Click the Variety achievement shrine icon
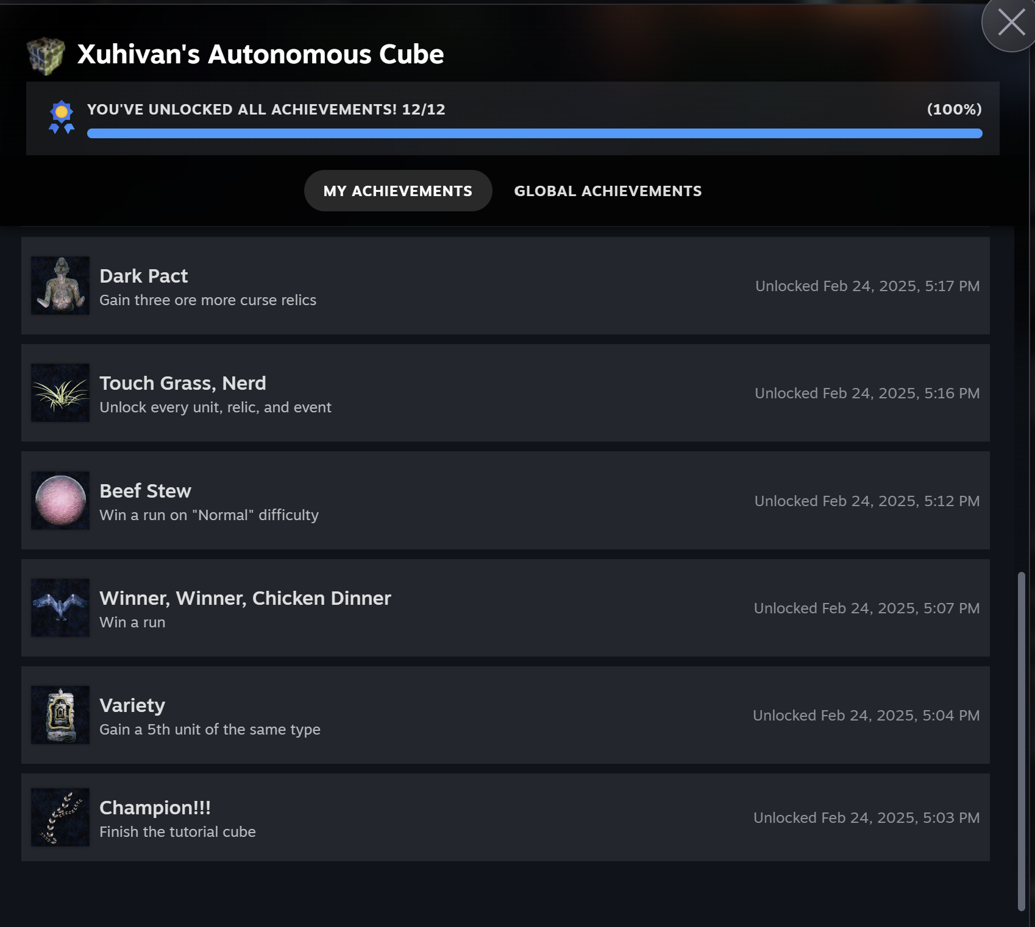 click(x=60, y=715)
